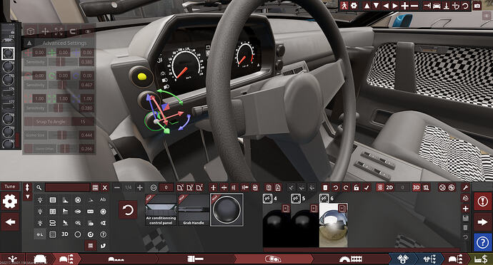Screen dimensions: 493x265
Task: Select the question mark fixture category
Action: click(x=103, y=234)
